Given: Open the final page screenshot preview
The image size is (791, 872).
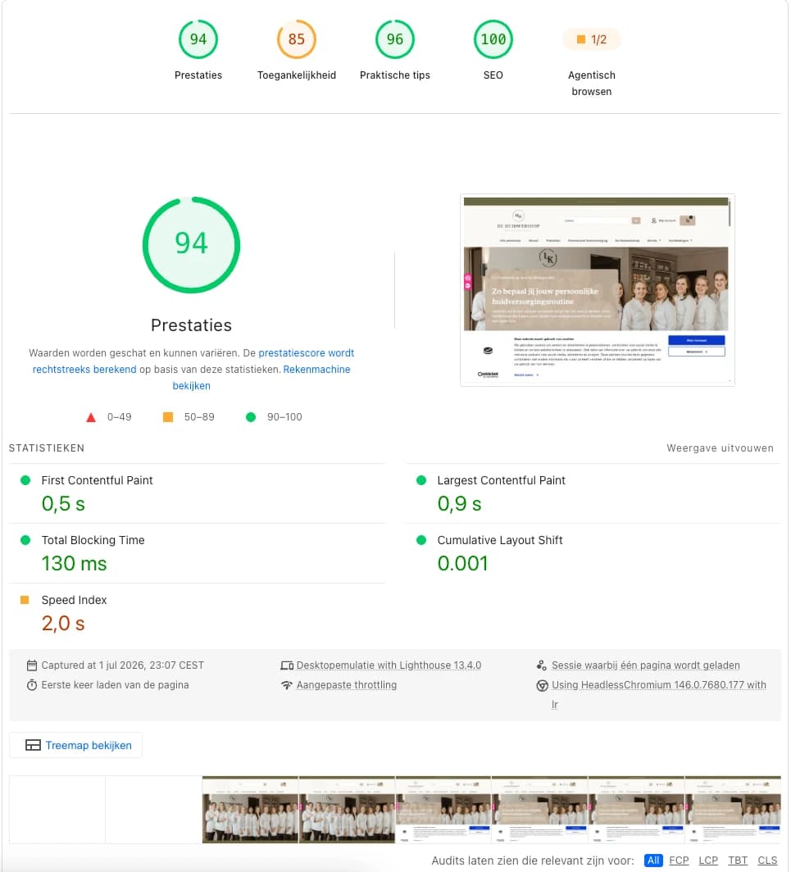Looking at the screenshot, I should (x=597, y=290).
